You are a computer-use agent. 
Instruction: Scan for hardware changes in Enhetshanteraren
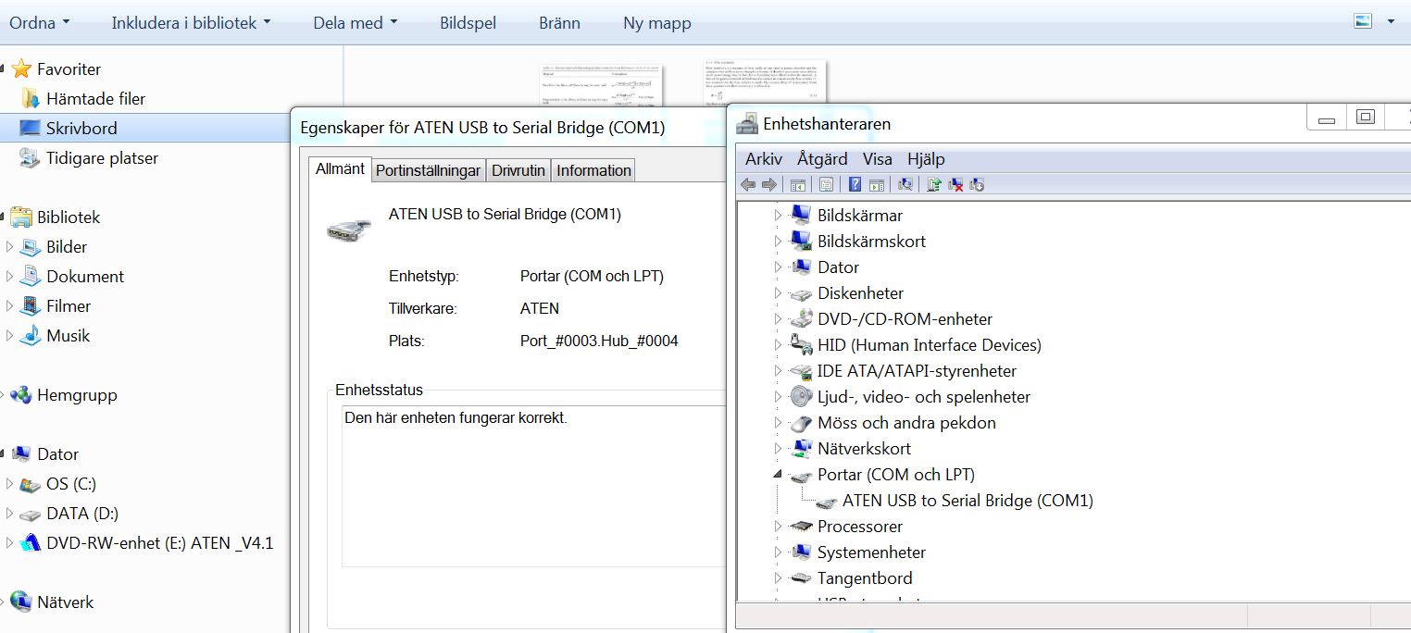(x=905, y=184)
